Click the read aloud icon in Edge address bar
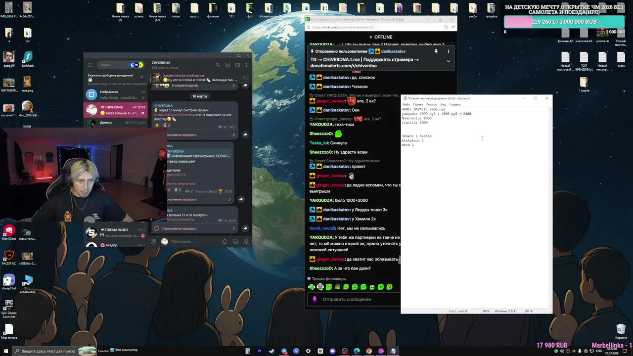The width and height of the screenshot is (633, 356). click(x=453, y=27)
